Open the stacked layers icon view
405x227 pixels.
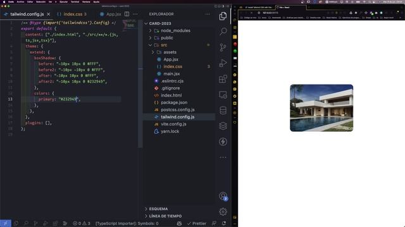[223, 126]
